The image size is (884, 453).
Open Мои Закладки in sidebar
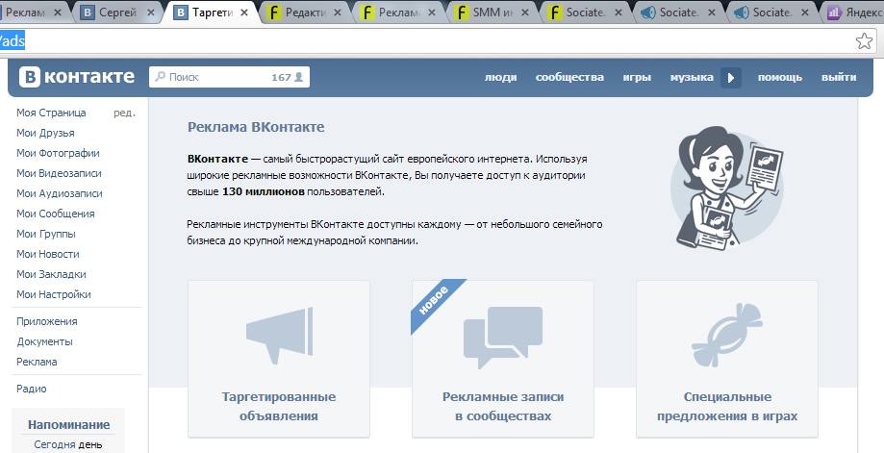(51, 274)
